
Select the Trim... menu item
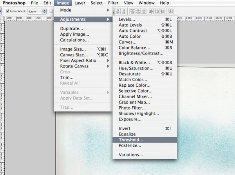[83, 77]
